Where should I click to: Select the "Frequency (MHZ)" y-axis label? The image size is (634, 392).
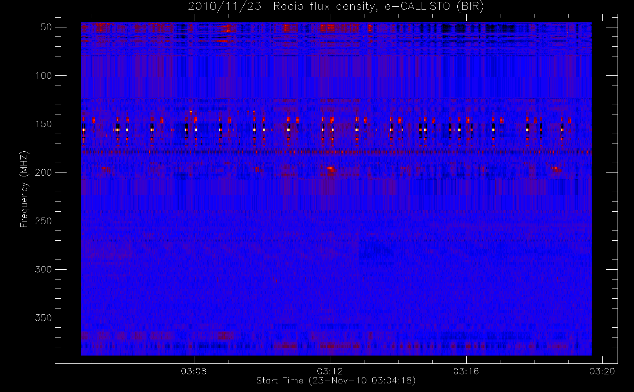pyautogui.click(x=24, y=189)
